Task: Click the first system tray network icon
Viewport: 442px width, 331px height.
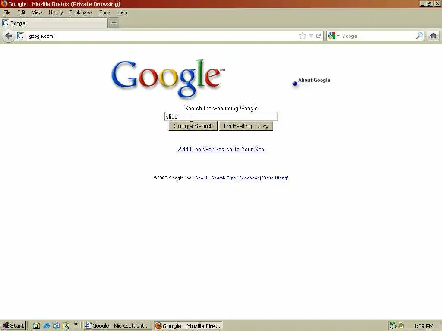Action: 393,325
